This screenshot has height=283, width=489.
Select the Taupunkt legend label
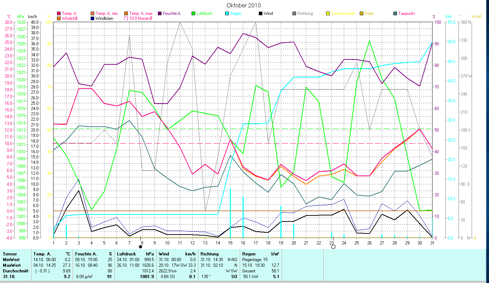406,13
